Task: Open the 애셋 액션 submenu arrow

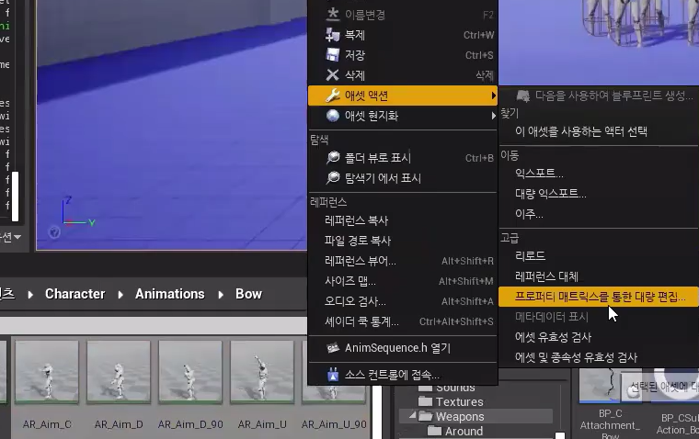Action: click(x=494, y=96)
